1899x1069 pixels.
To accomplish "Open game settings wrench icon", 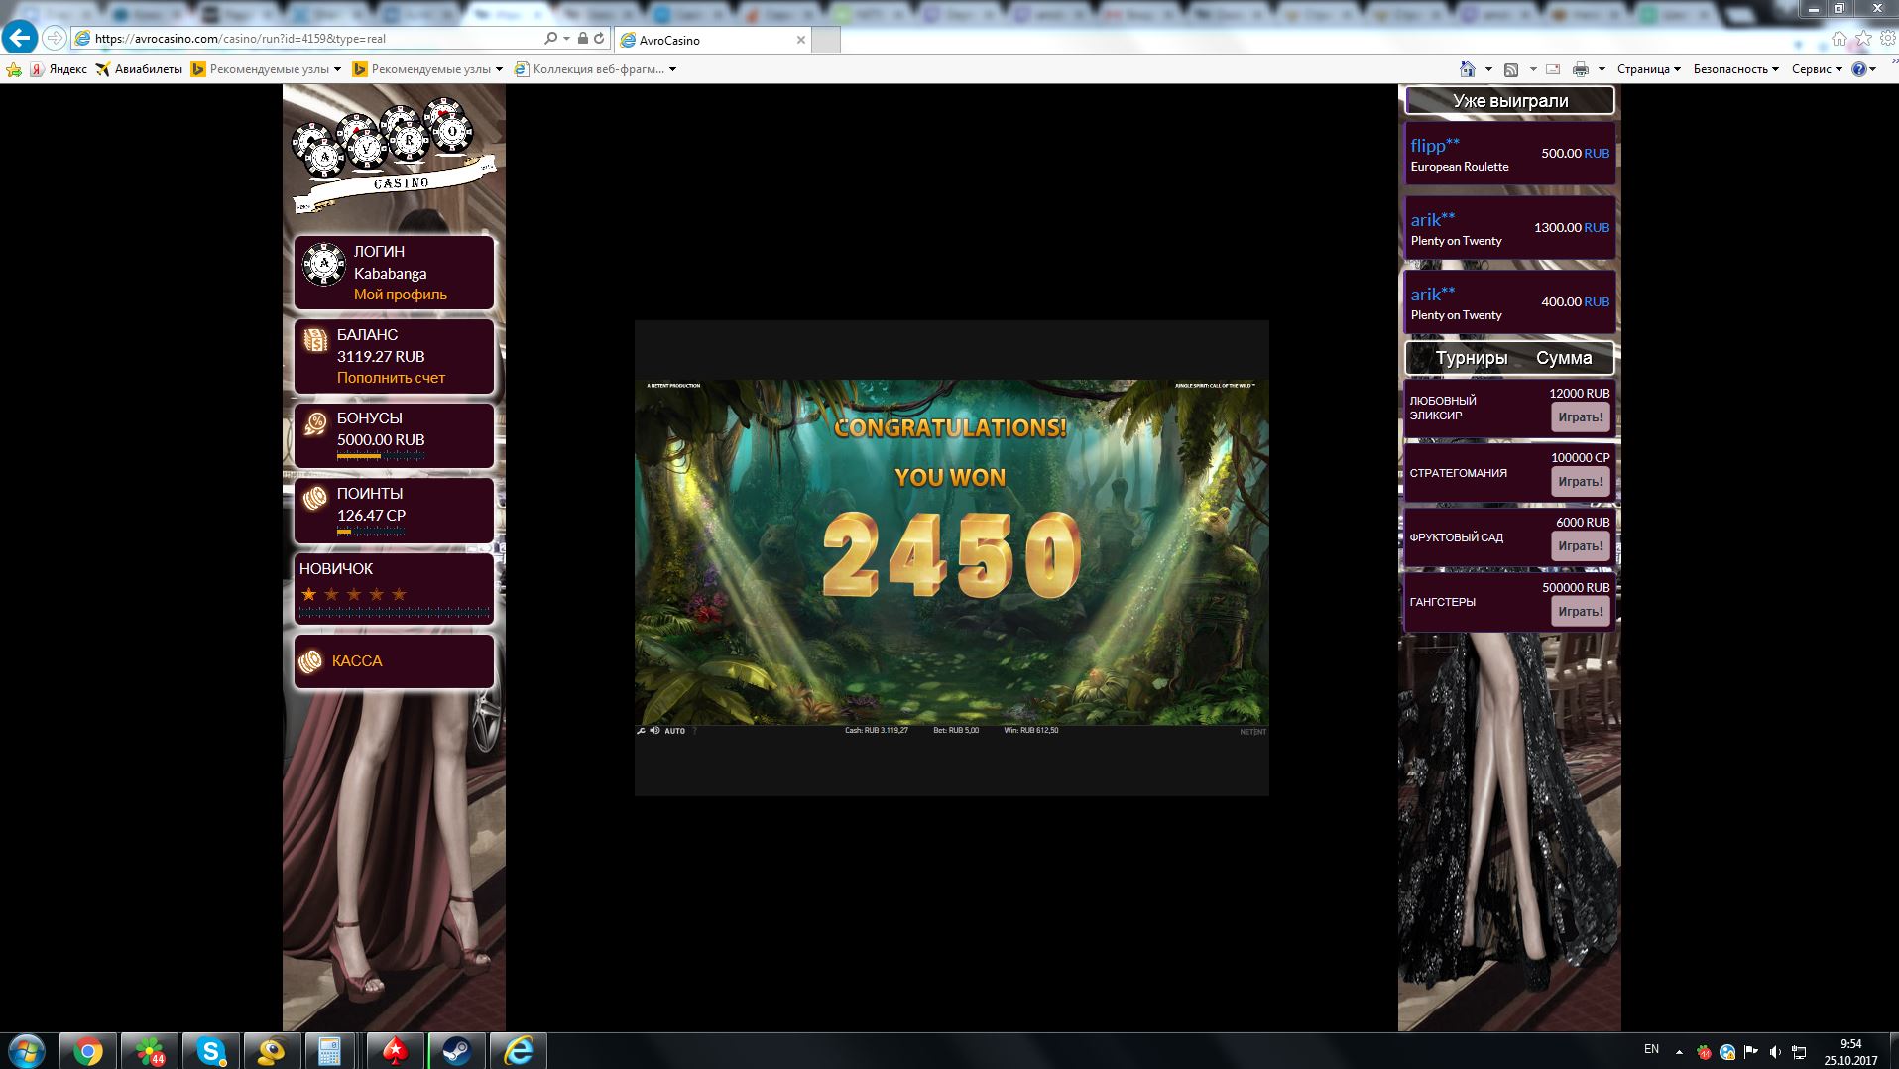I will coord(641,731).
